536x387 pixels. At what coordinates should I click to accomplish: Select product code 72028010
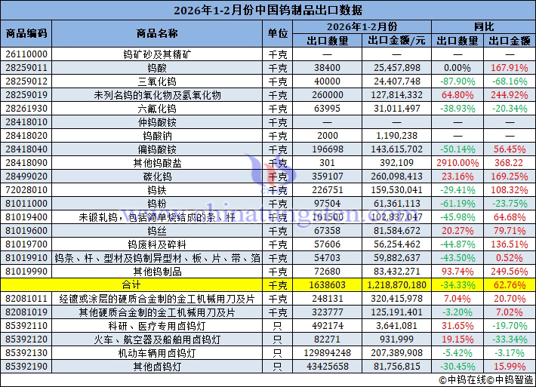coord(26,190)
